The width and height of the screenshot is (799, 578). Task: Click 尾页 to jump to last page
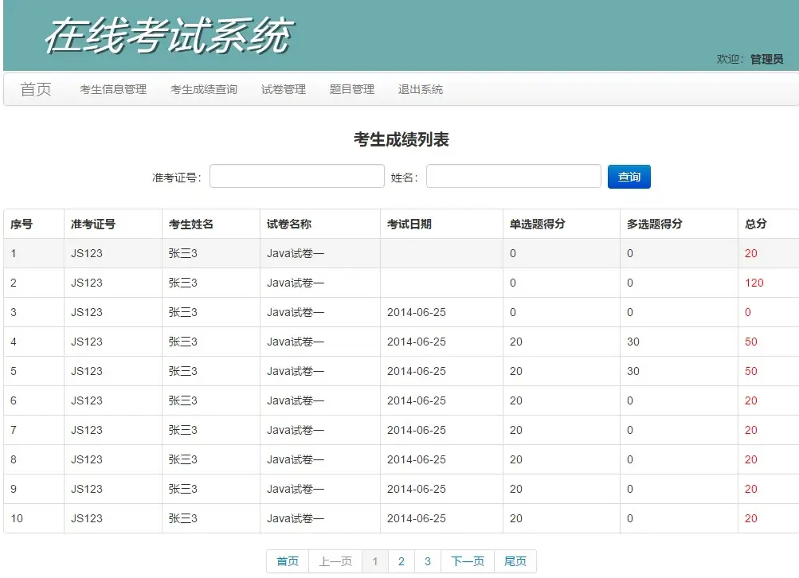(515, 561)
